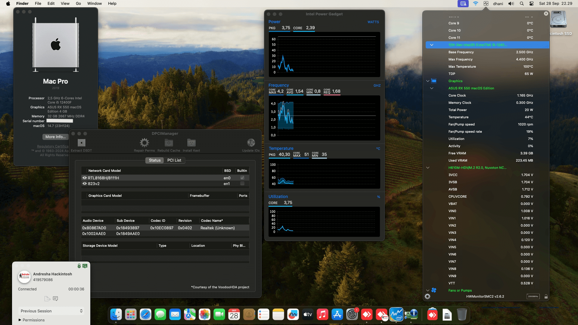Click the More Info... button

click(x=55, y=137)
